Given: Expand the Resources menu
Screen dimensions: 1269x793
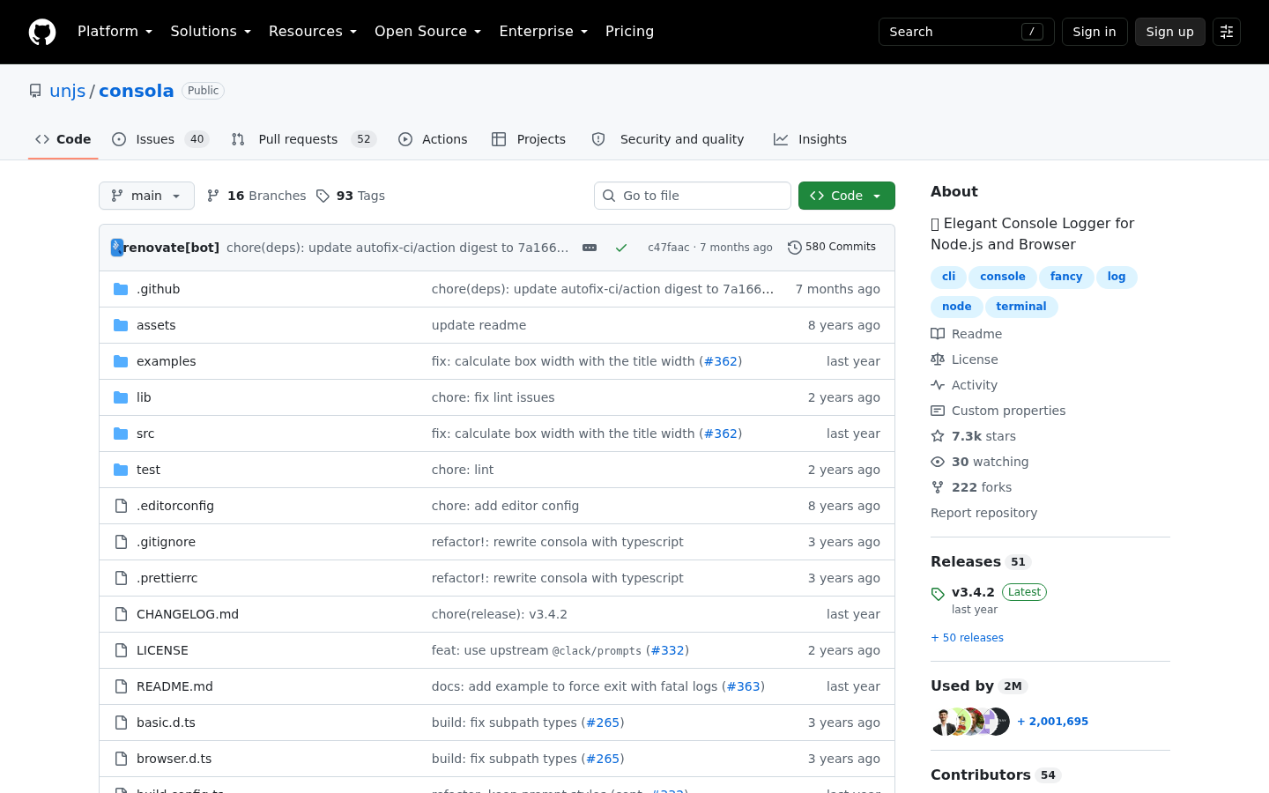Looking at the screenshot, I should pos(313,32).
